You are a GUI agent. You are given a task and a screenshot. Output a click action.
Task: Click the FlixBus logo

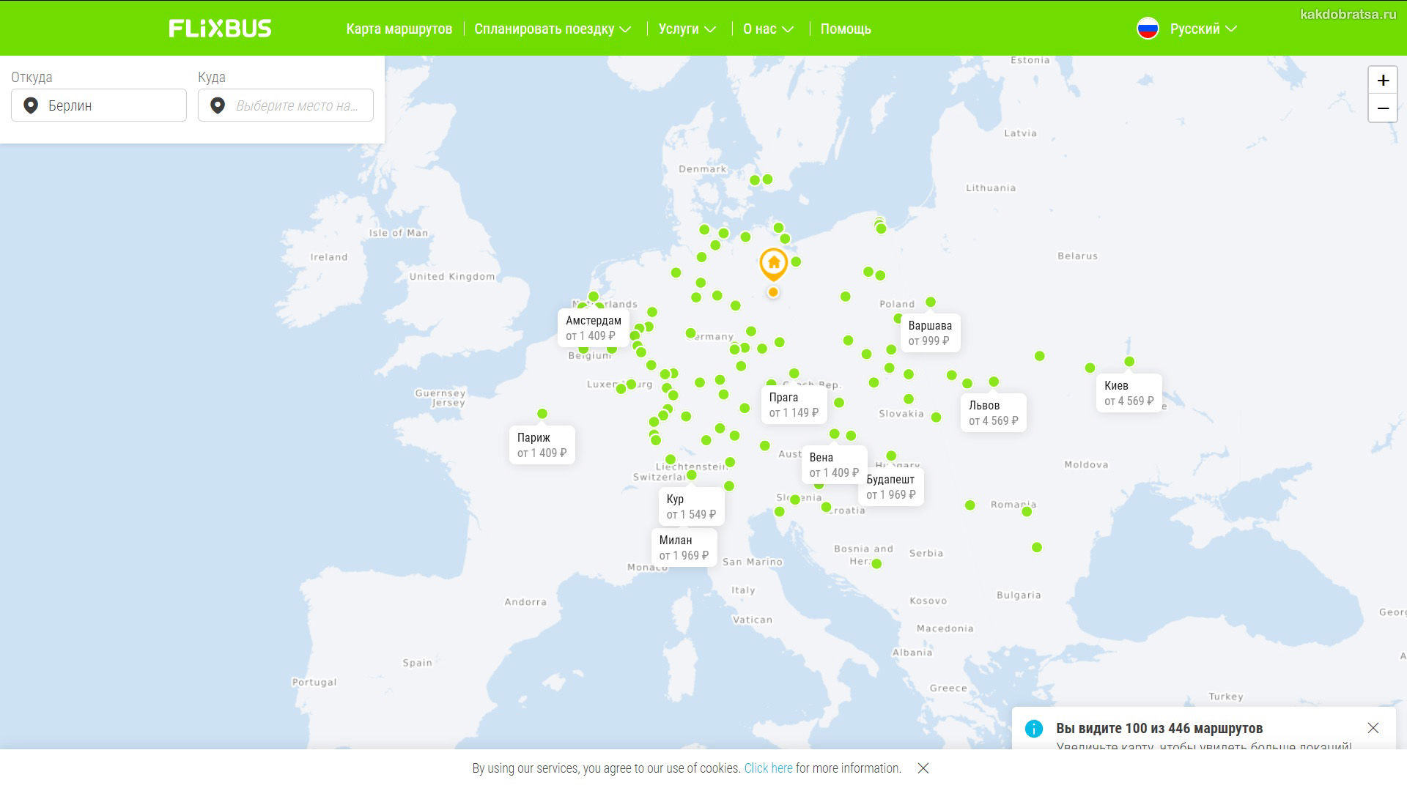(220, 29)
